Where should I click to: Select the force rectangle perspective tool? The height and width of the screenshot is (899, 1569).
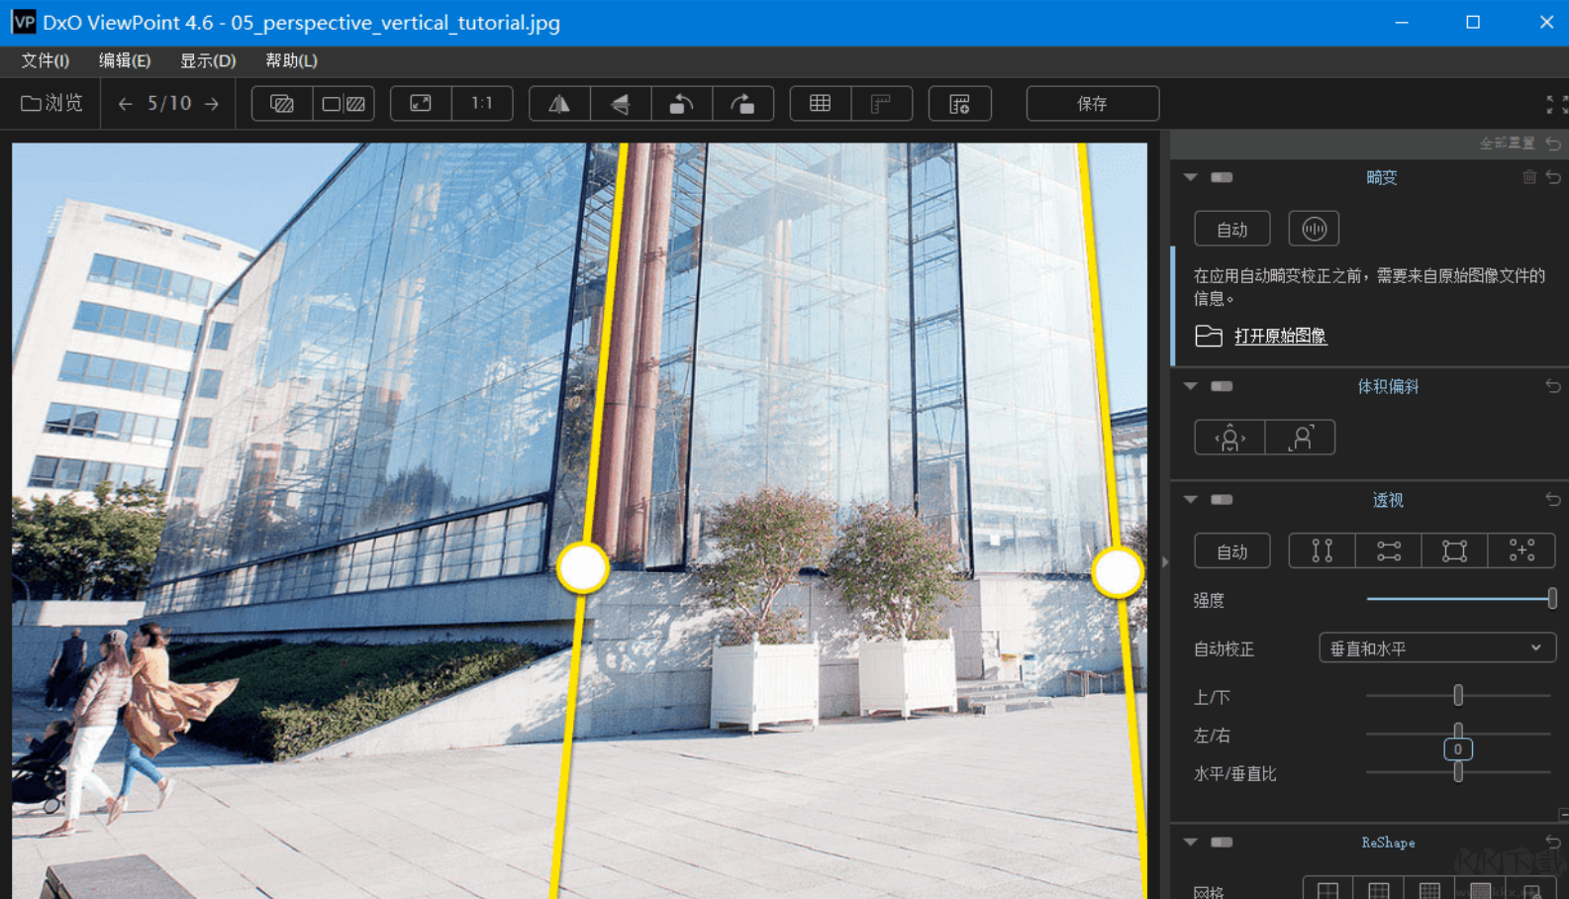(x=1454, y=550)
